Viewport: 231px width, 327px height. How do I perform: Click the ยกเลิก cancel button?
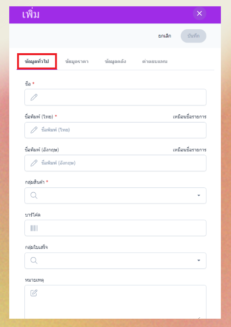(x=165, y=36)
